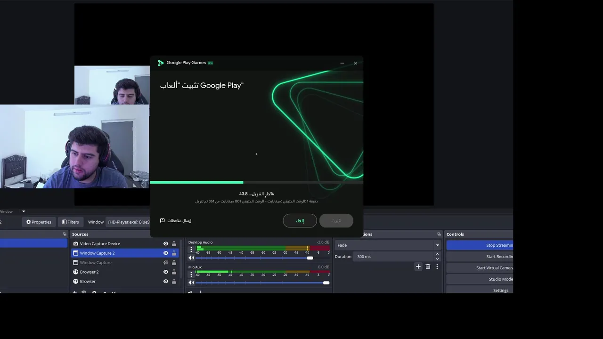Hide the Video Capture Device source

166,243
